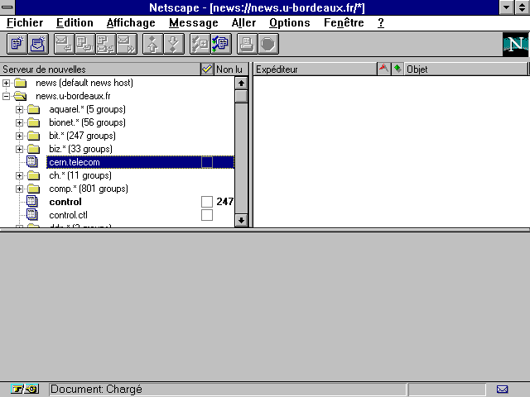The height and width of the screenshot is (397, 530).
Task: Click the Document: Chargé status text
Action: coord(96,390)
